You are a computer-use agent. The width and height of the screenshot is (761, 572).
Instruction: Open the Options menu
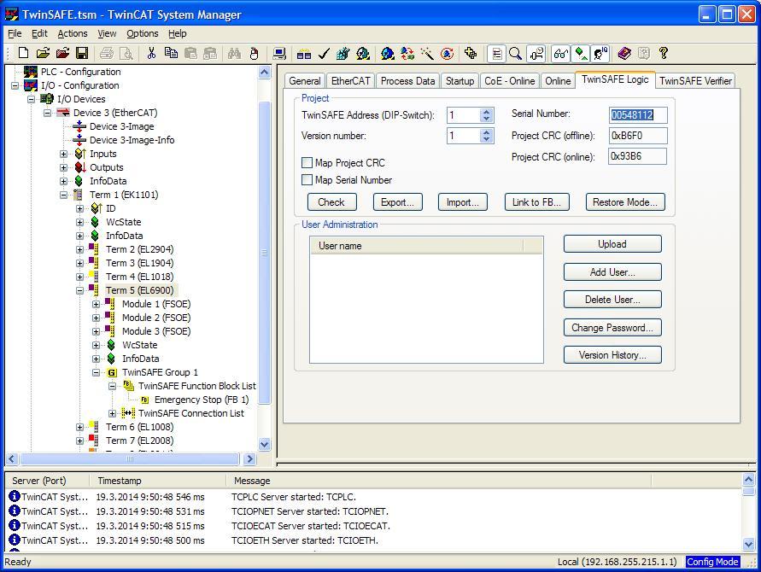(x=142, y=33)
